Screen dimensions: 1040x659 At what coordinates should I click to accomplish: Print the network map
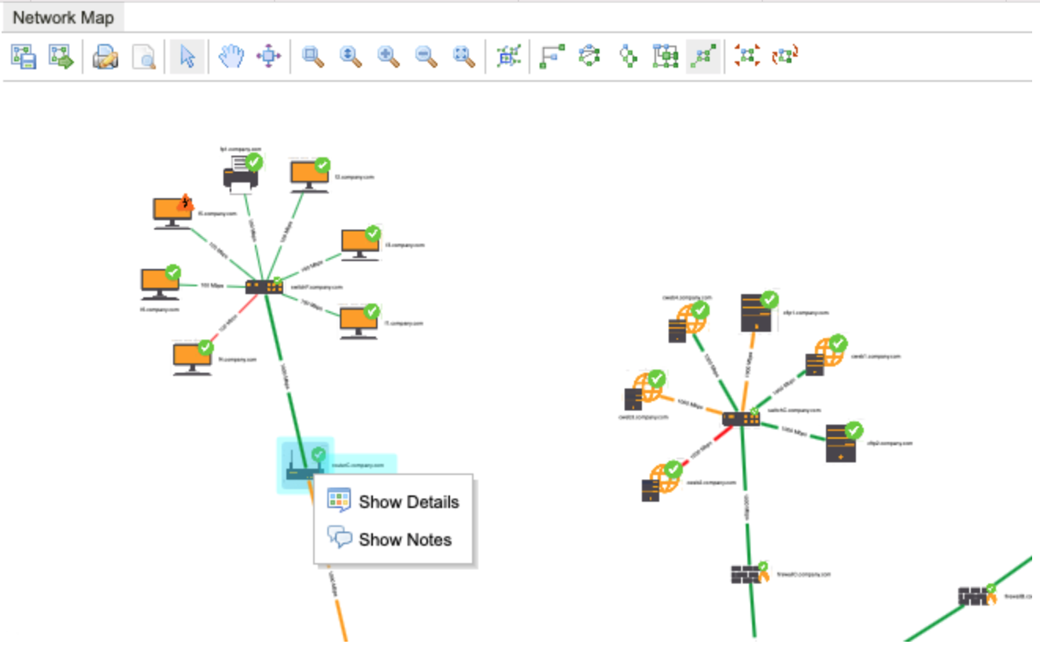[105, 57]
